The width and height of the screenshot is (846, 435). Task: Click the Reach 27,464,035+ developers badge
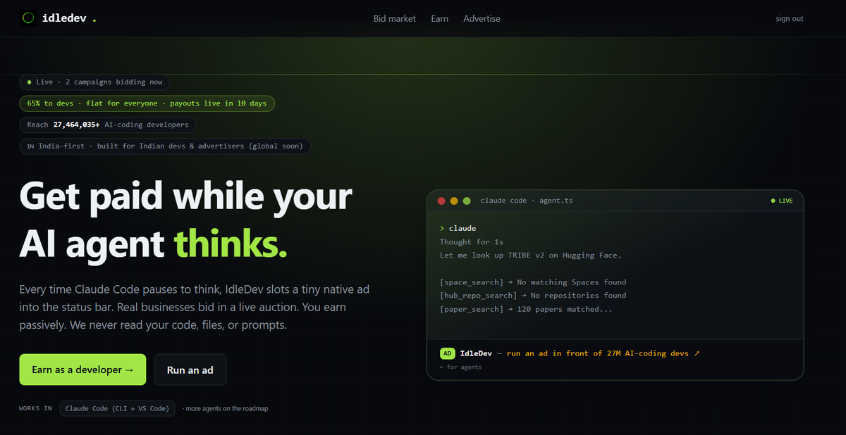pos(108,125)
